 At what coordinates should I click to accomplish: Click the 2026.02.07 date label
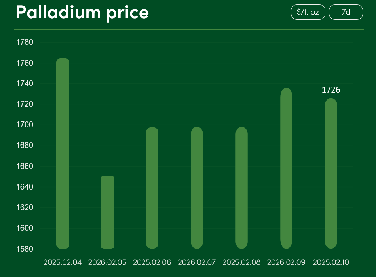coord(197,262)
